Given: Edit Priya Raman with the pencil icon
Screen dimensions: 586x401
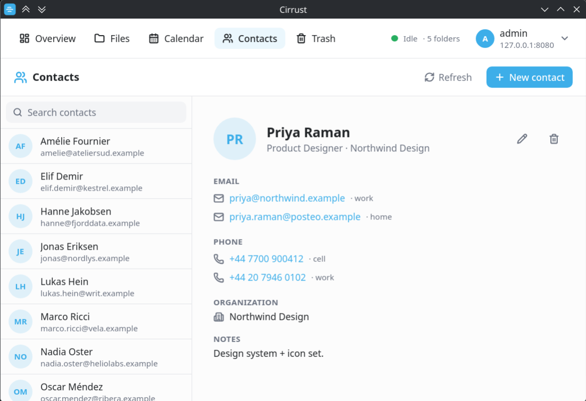Looking at the screenshot, I should (522, 139).
